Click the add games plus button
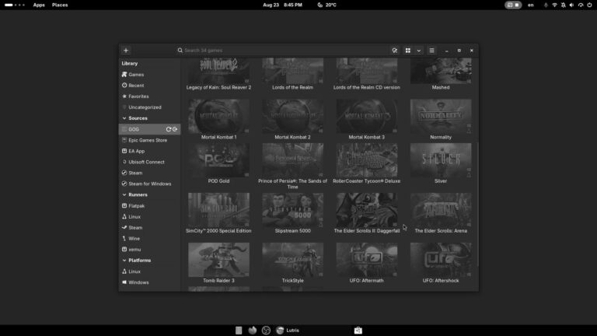Viewport: 597px width, 336px height. [126, 51]
